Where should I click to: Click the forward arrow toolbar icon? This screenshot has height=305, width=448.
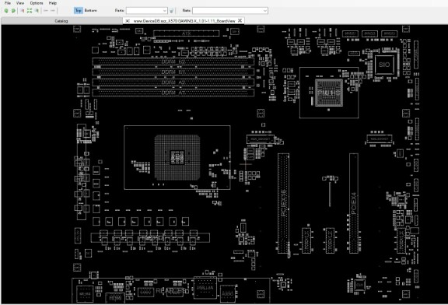(53, 11)
